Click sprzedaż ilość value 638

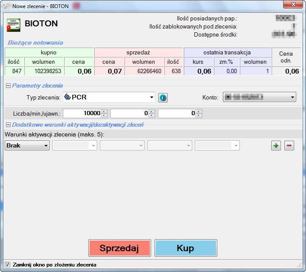176,71
